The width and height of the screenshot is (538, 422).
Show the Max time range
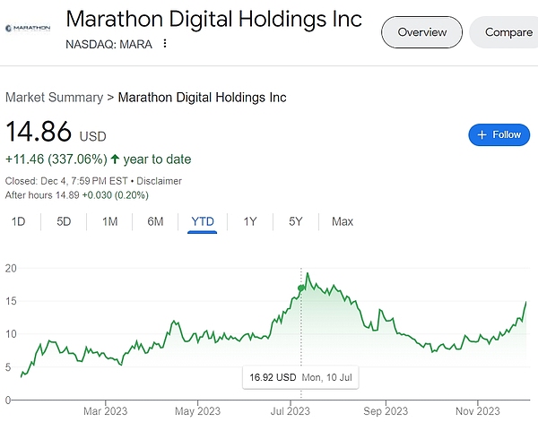click(x=343, y=221)
